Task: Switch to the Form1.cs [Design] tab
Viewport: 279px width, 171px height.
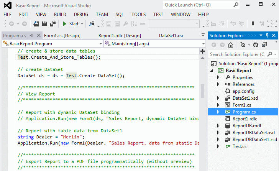Action: point(62,36)
